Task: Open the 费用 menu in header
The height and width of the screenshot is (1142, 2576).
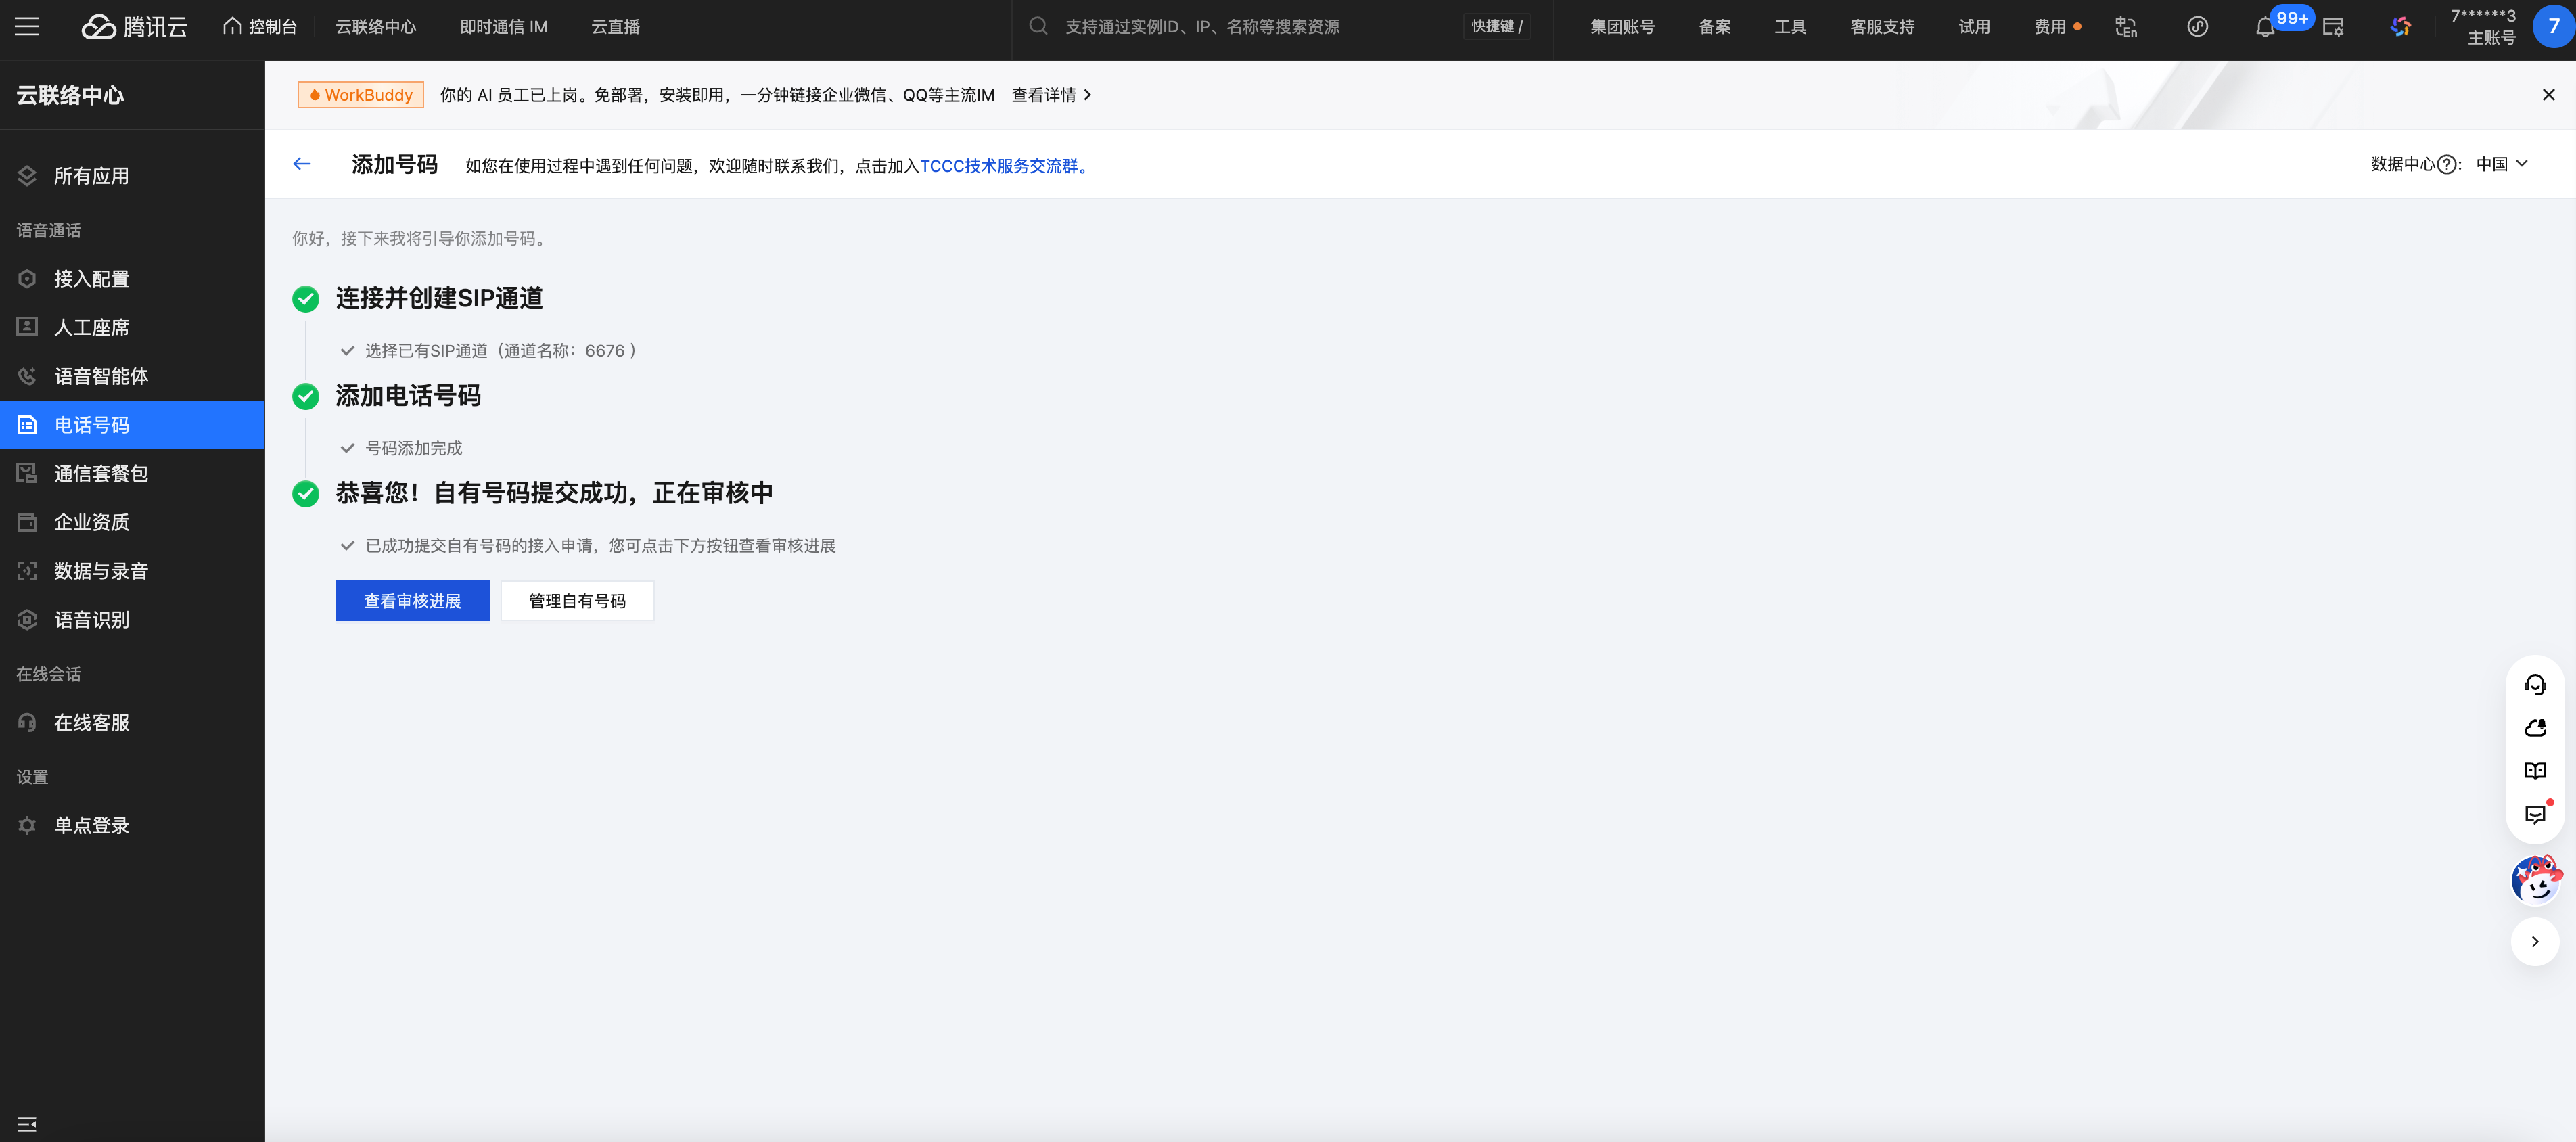Action: click(x=2050, y=27)
